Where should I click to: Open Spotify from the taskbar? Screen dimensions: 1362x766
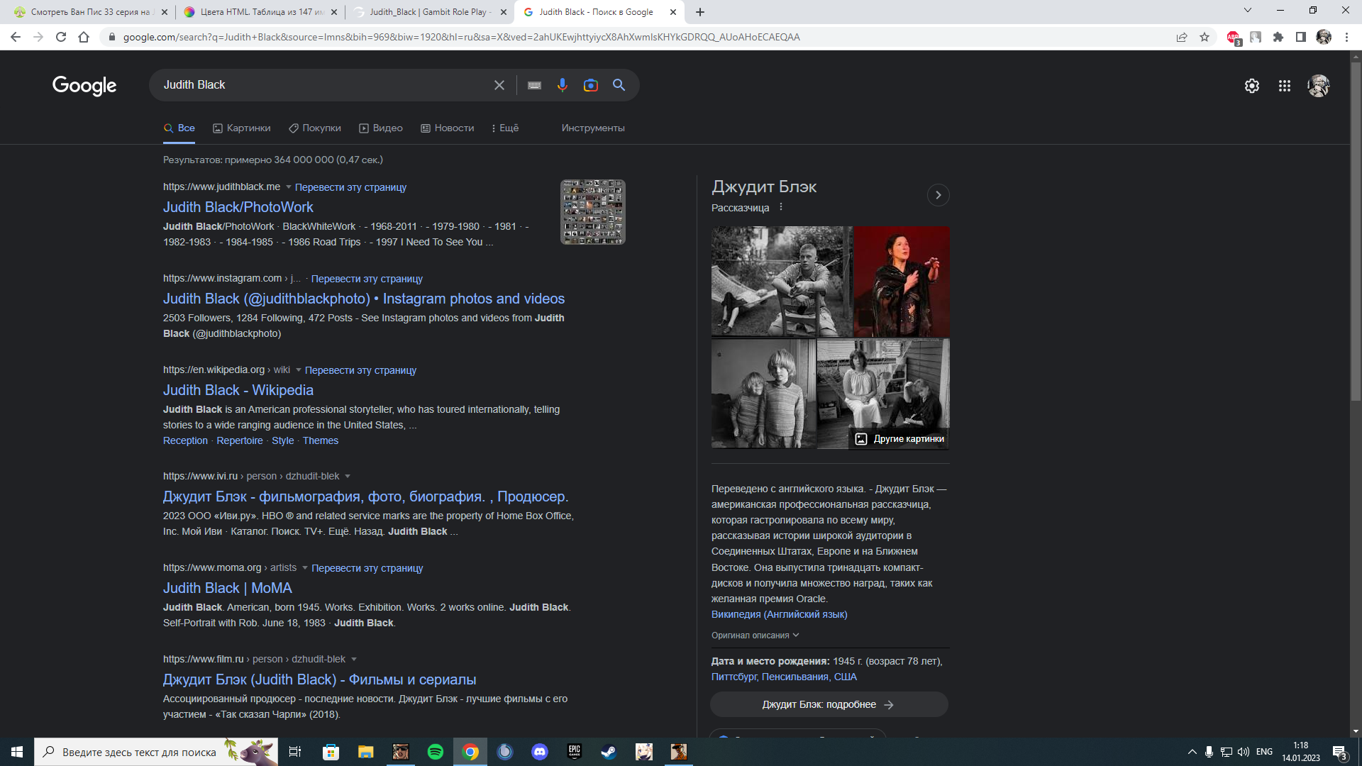pyautogui.click(x=436, y=752)
